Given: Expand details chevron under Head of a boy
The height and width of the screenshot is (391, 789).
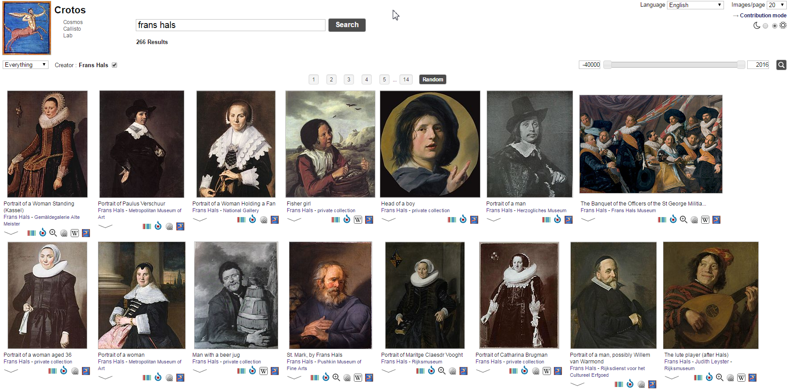Looking at the screenshot, I should pos(388,219).
